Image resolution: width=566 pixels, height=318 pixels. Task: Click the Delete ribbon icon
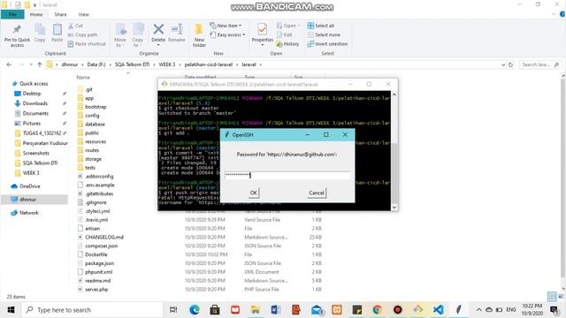point(158,34)
